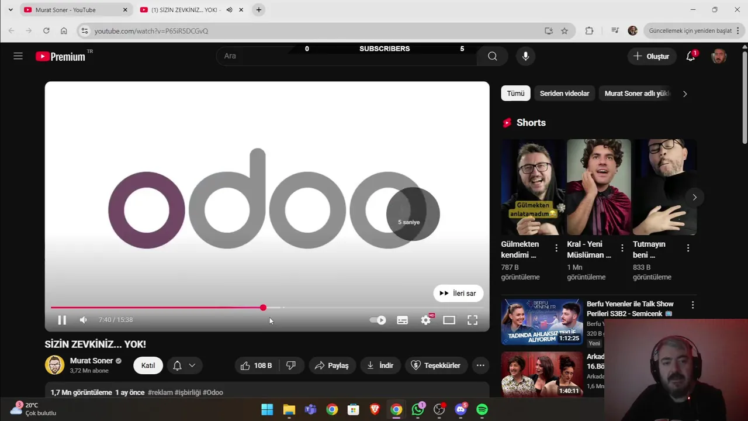The image size is (748, 421).
Task: Open Brave browser from the taskbar
Action: (375, 409)
